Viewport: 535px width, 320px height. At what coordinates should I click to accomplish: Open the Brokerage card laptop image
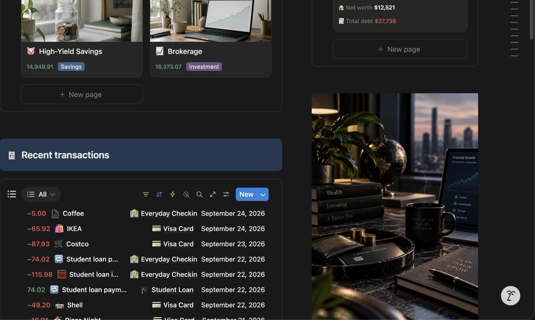(x=211, y=21)
